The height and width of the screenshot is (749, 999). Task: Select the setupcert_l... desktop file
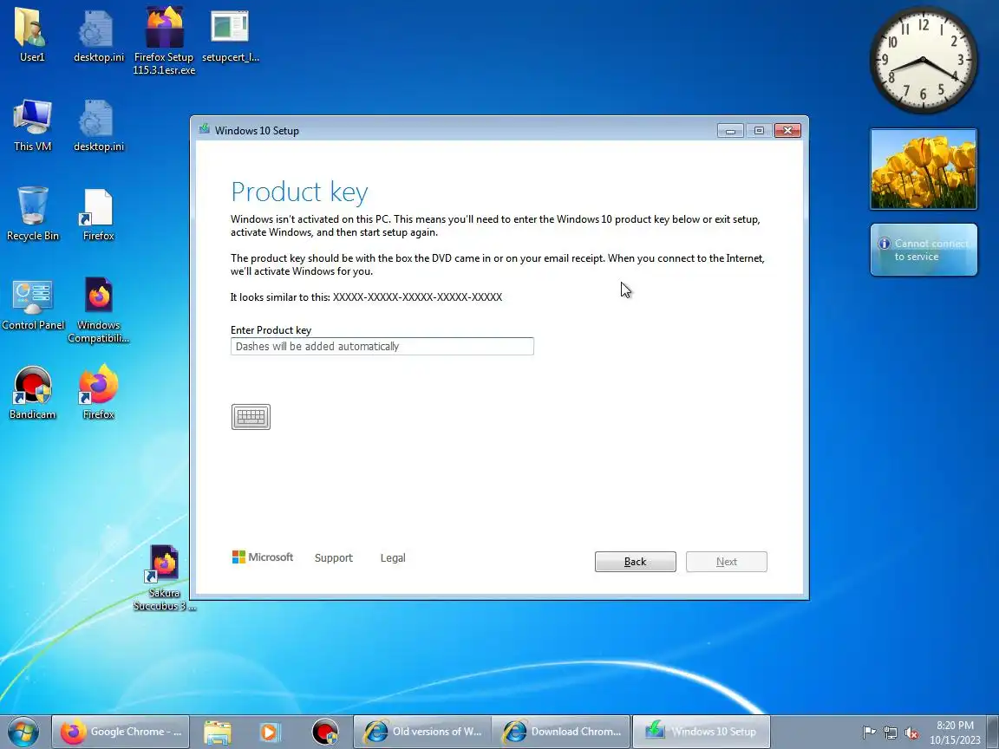pos(230,35)
